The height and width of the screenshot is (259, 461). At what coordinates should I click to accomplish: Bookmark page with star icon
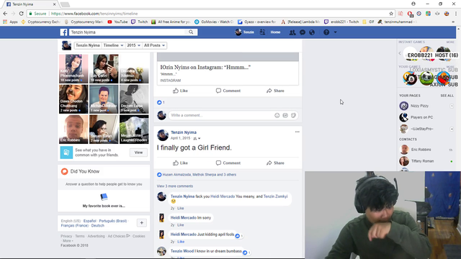pos(391,14)
